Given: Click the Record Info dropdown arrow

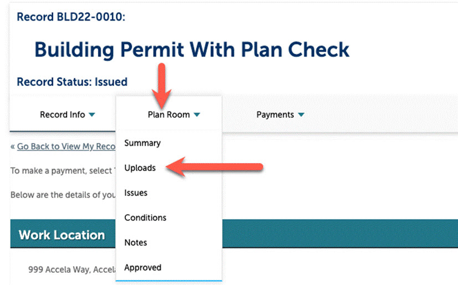Looking at the screenshot, I should point(92,115).
